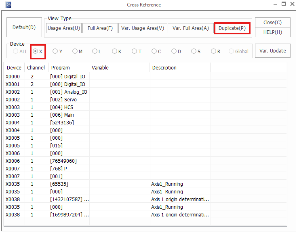This screenshot has width=297, height=233.
Task: Open Var. Full Area(A) view
Action: coord(190,28)
